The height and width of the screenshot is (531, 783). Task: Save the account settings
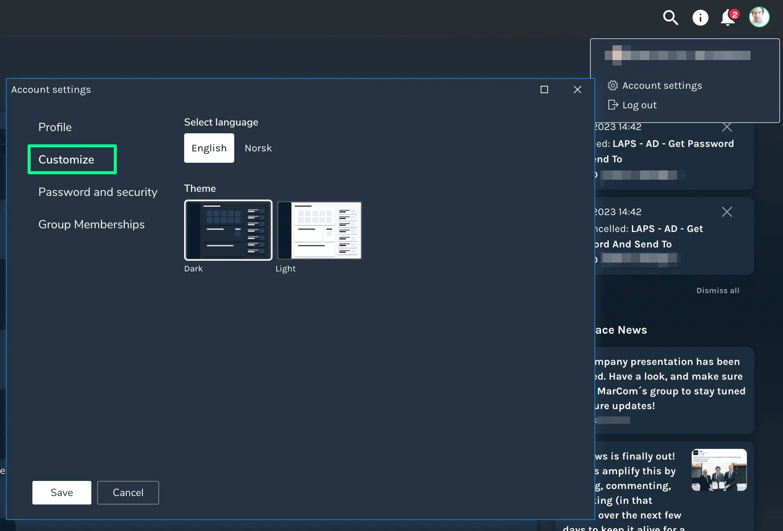[62, 492]
